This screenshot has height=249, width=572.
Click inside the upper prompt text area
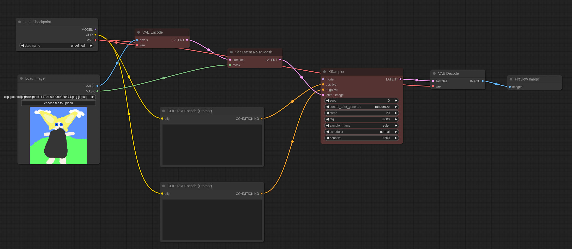[212, 145]
